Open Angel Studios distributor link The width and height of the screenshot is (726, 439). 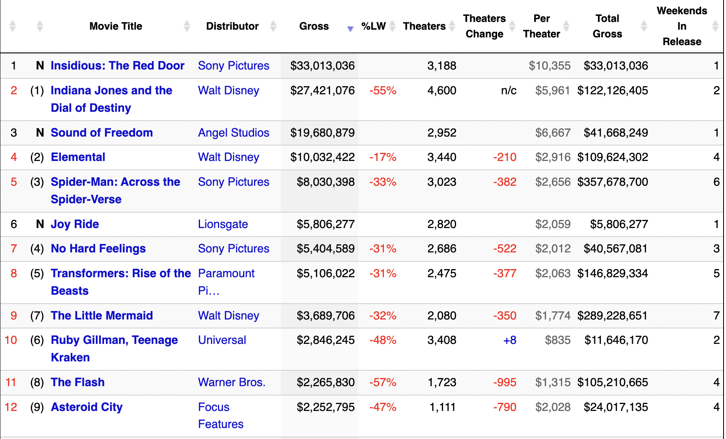pyautogui.click(x=234, y=133)
